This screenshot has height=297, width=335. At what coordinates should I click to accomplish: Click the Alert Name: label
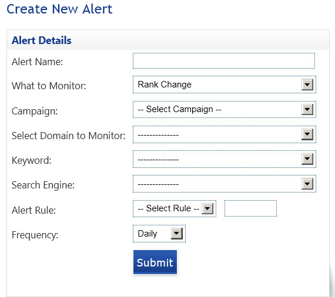[x=37, y=62]
